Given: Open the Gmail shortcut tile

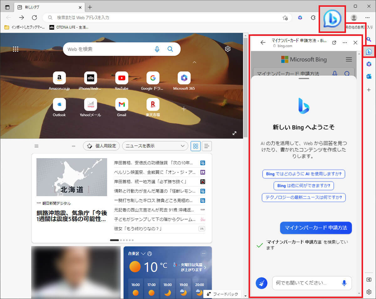Looking at the screenshot, I should coord(122,107).
